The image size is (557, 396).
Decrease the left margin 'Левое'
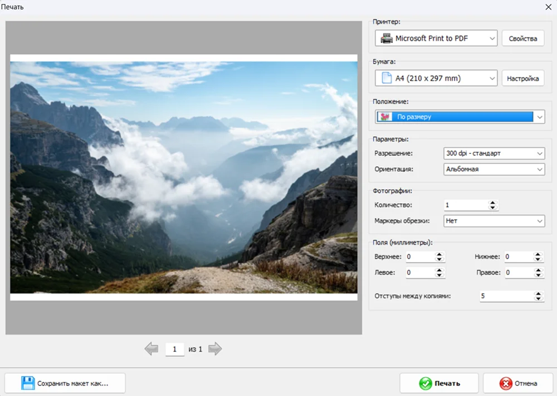[x=439, y=275]
